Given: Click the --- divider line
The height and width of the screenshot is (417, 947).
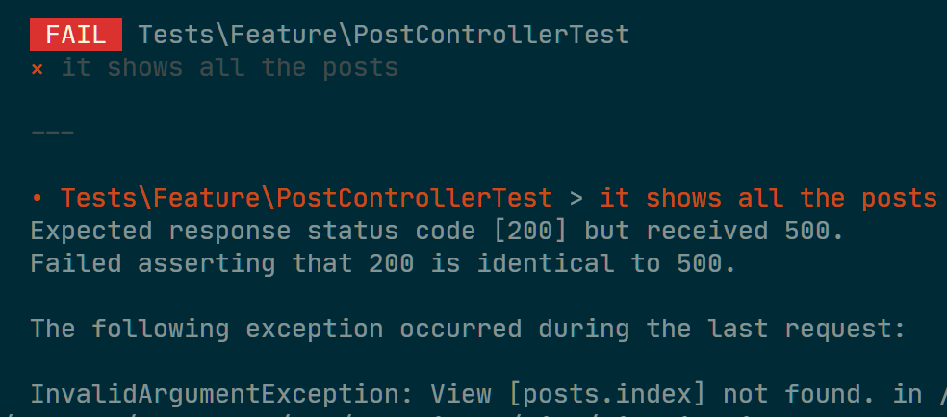Looking at the screenshot, I should pyautogui.click(x=53, y=132).
